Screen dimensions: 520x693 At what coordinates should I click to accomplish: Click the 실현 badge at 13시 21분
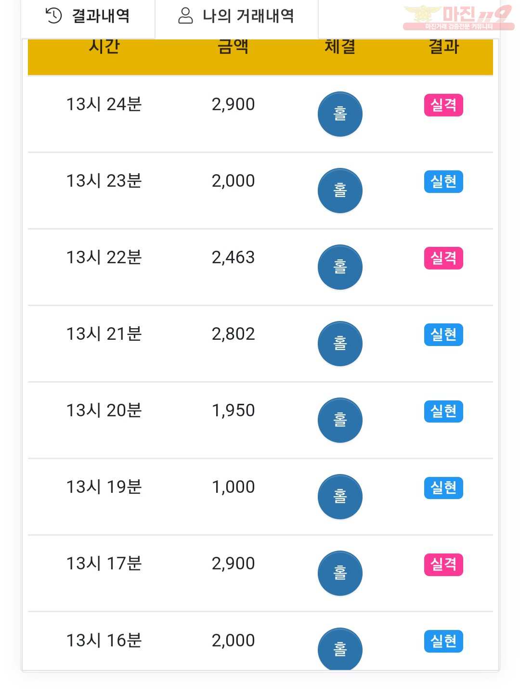click(x=443, y=334)
